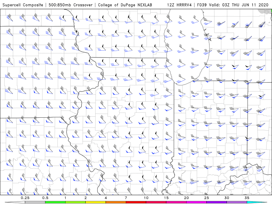This screenshot has height=204, width=272.
Task: Select the cyan arrow end of color bar
Action: tap(257, 202)
